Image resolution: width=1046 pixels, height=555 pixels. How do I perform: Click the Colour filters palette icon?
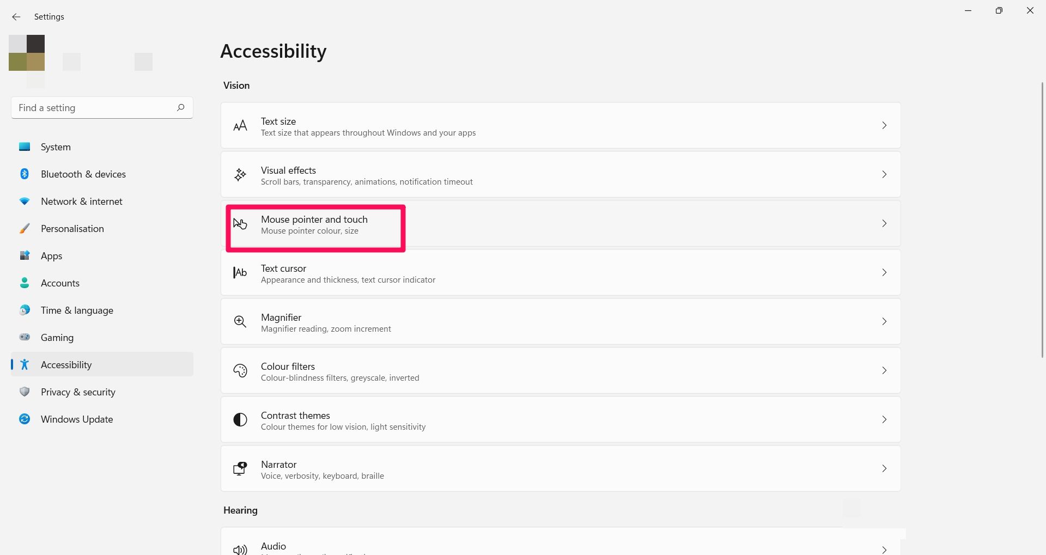pos(240,371)
